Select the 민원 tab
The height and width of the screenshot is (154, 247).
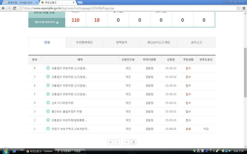(47, 42)
